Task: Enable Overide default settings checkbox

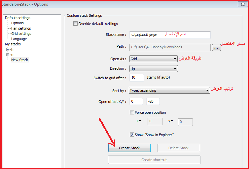Action: click(75, 24)
